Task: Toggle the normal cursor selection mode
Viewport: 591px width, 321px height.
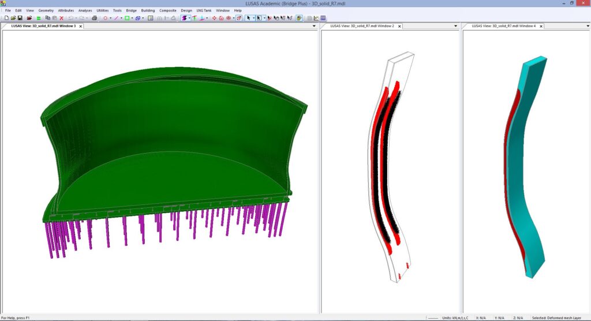Action: (x=249, y=18)
